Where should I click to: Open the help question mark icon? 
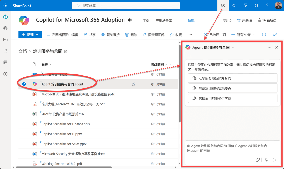267,6
